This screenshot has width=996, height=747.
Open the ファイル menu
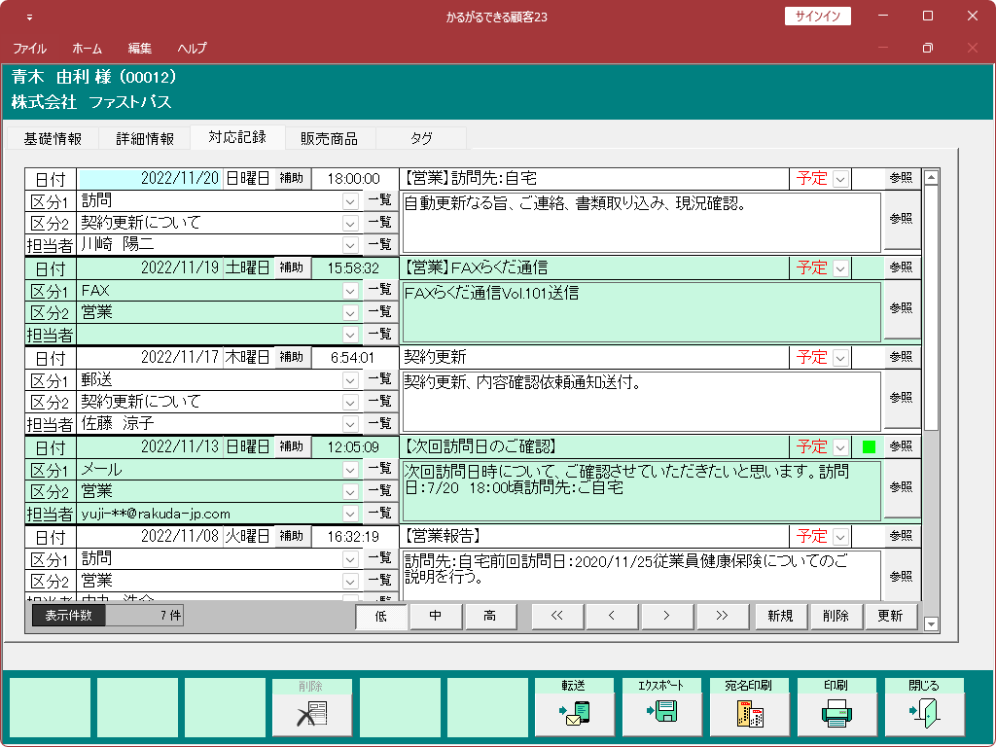coord(29,49)
